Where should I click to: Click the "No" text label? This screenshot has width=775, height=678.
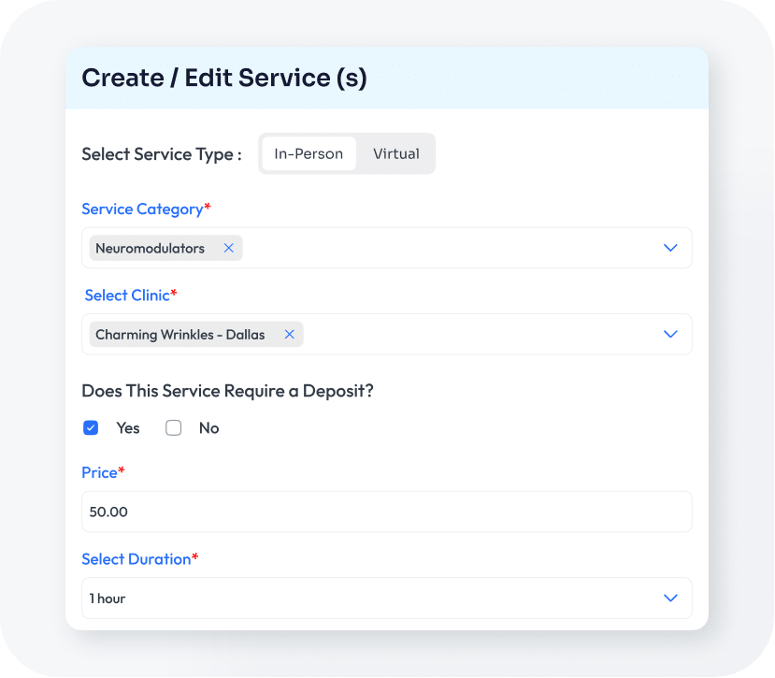(208, 428)
